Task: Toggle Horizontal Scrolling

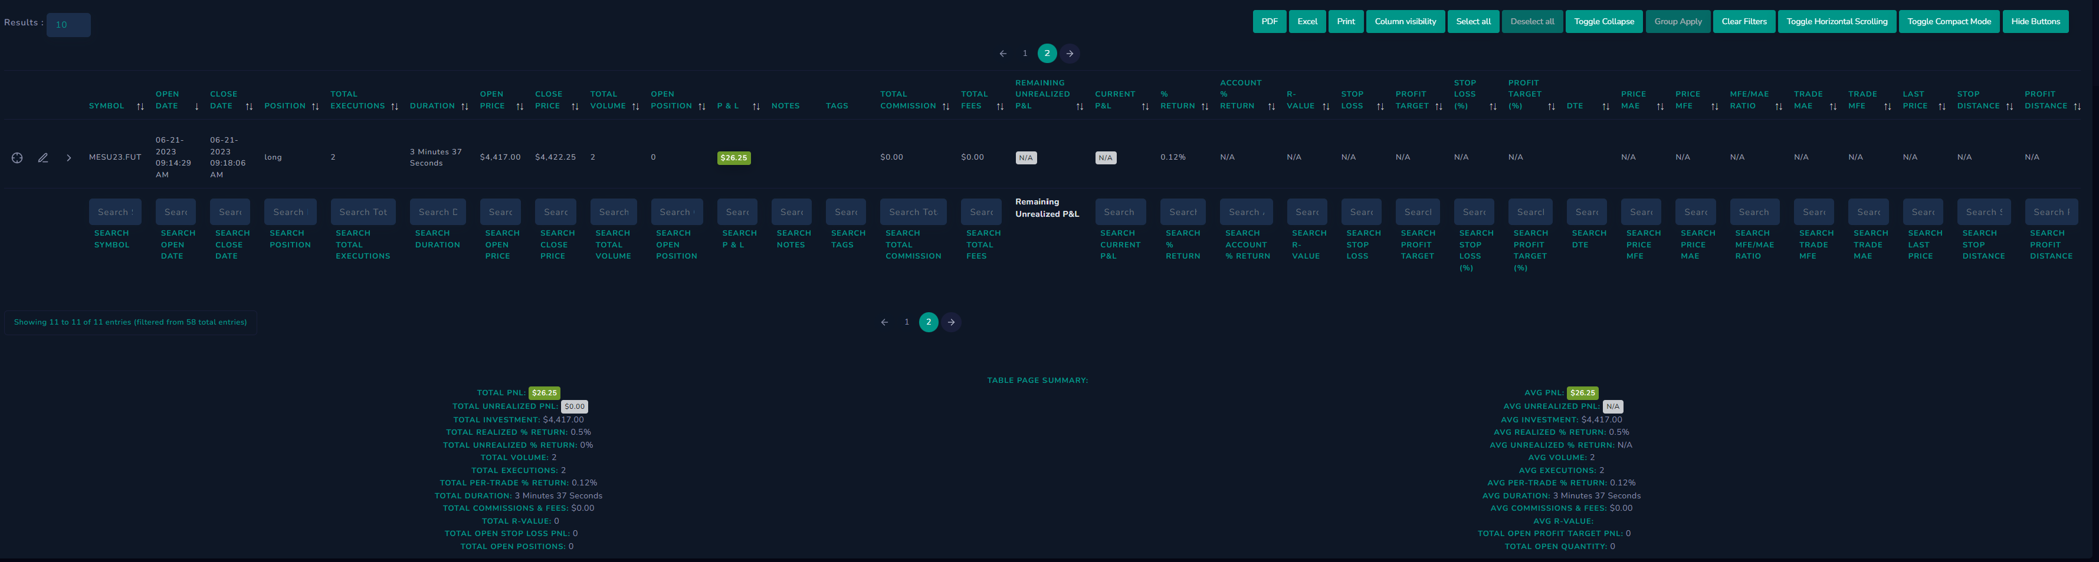Action: click(x=1836, y=22)
